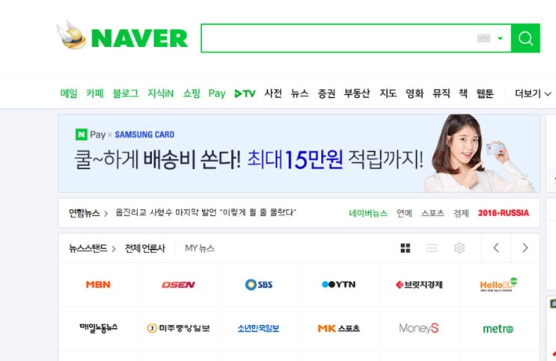Open the on-screen keyboard icon in search box
The width and height of the screenshot is (556, 361).
tap(483, 38)
